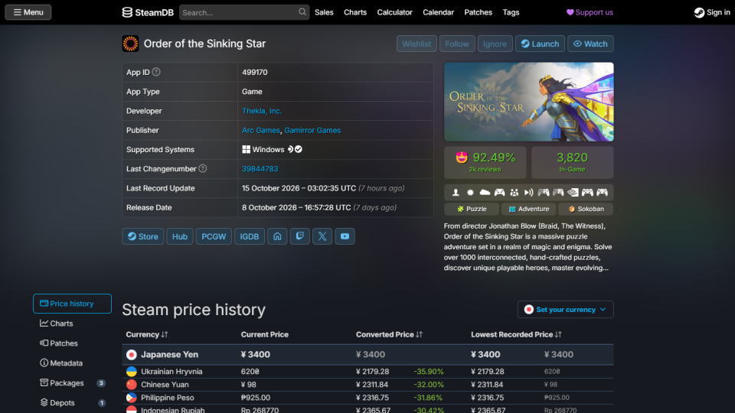
Task: Open the Gamirror Games publisher link
Action: coord(312,130)
